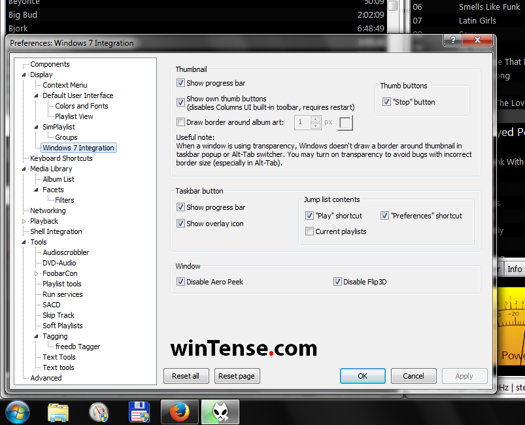The image size is (525, 425).
Task: Open album art border color swatch
Action: coord(345,123)
